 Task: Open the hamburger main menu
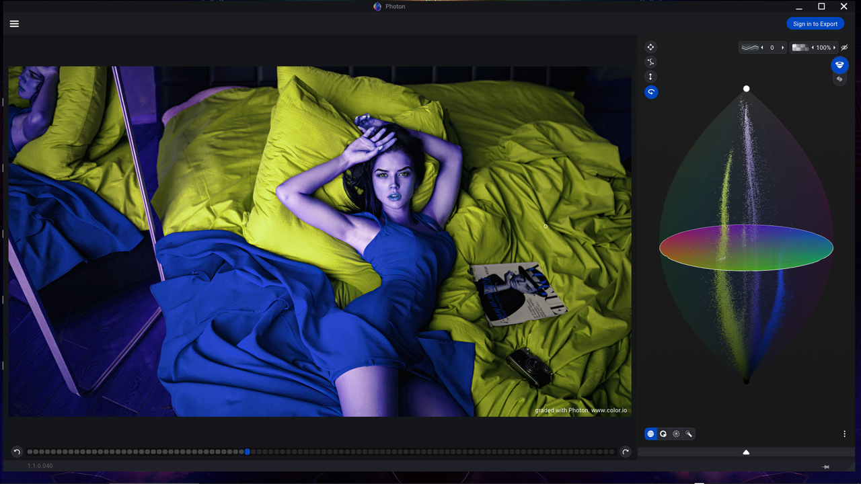point(14,24)
